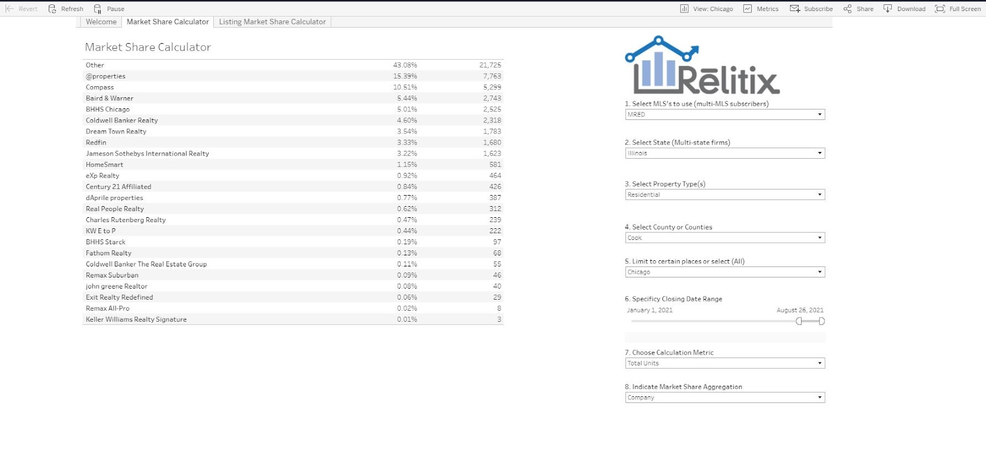
Task: Expand the Company aggregation dropdown
Action: pos(725,397)
